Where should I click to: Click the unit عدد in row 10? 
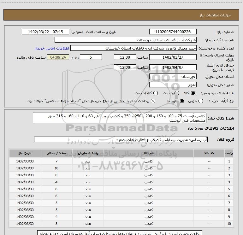[x=88, y=224]
